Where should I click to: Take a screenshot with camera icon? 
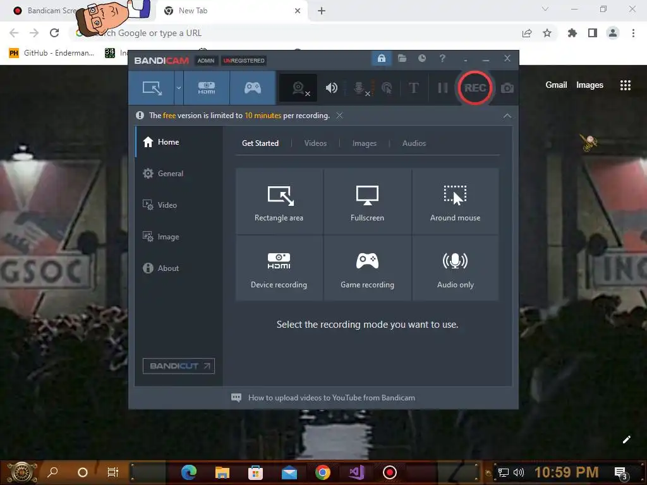coord(507,88)
